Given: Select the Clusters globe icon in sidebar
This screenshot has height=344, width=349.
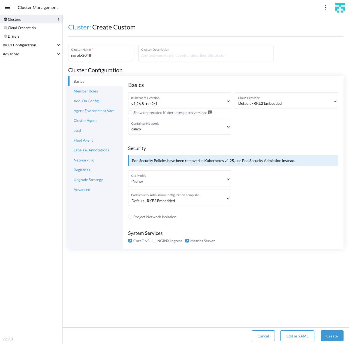Looking at the screenshot, I should [5, 19].
